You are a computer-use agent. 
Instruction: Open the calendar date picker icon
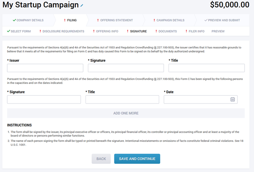pyautogui.click(x=232, y=99)
